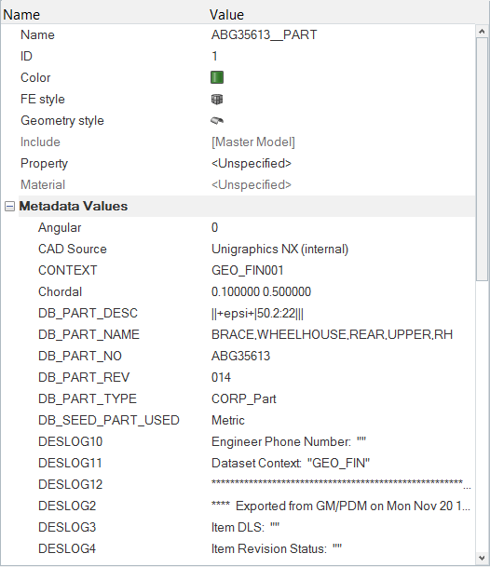Select the Include Master Model value
The image size is (490, 567).
pyautogui.click(x=253, y=142)
